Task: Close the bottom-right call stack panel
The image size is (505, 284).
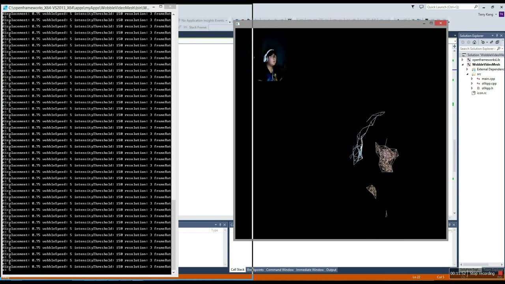Action: pyautogui.click(x=453, y=225)
